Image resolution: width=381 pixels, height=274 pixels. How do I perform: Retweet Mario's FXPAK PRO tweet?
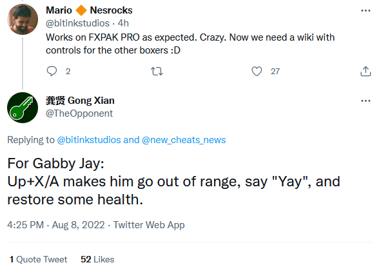click(157, 72)
